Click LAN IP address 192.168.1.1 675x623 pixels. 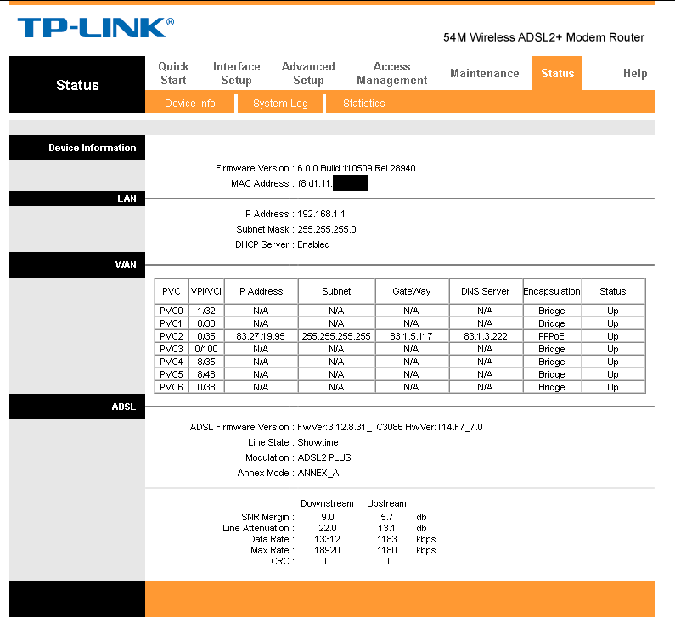click(x=321, y=214)
